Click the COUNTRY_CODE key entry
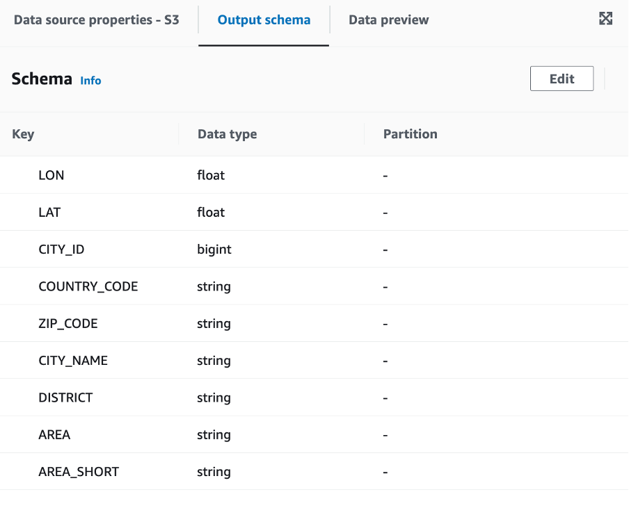629x524 pixels. [x=88, y=286]
